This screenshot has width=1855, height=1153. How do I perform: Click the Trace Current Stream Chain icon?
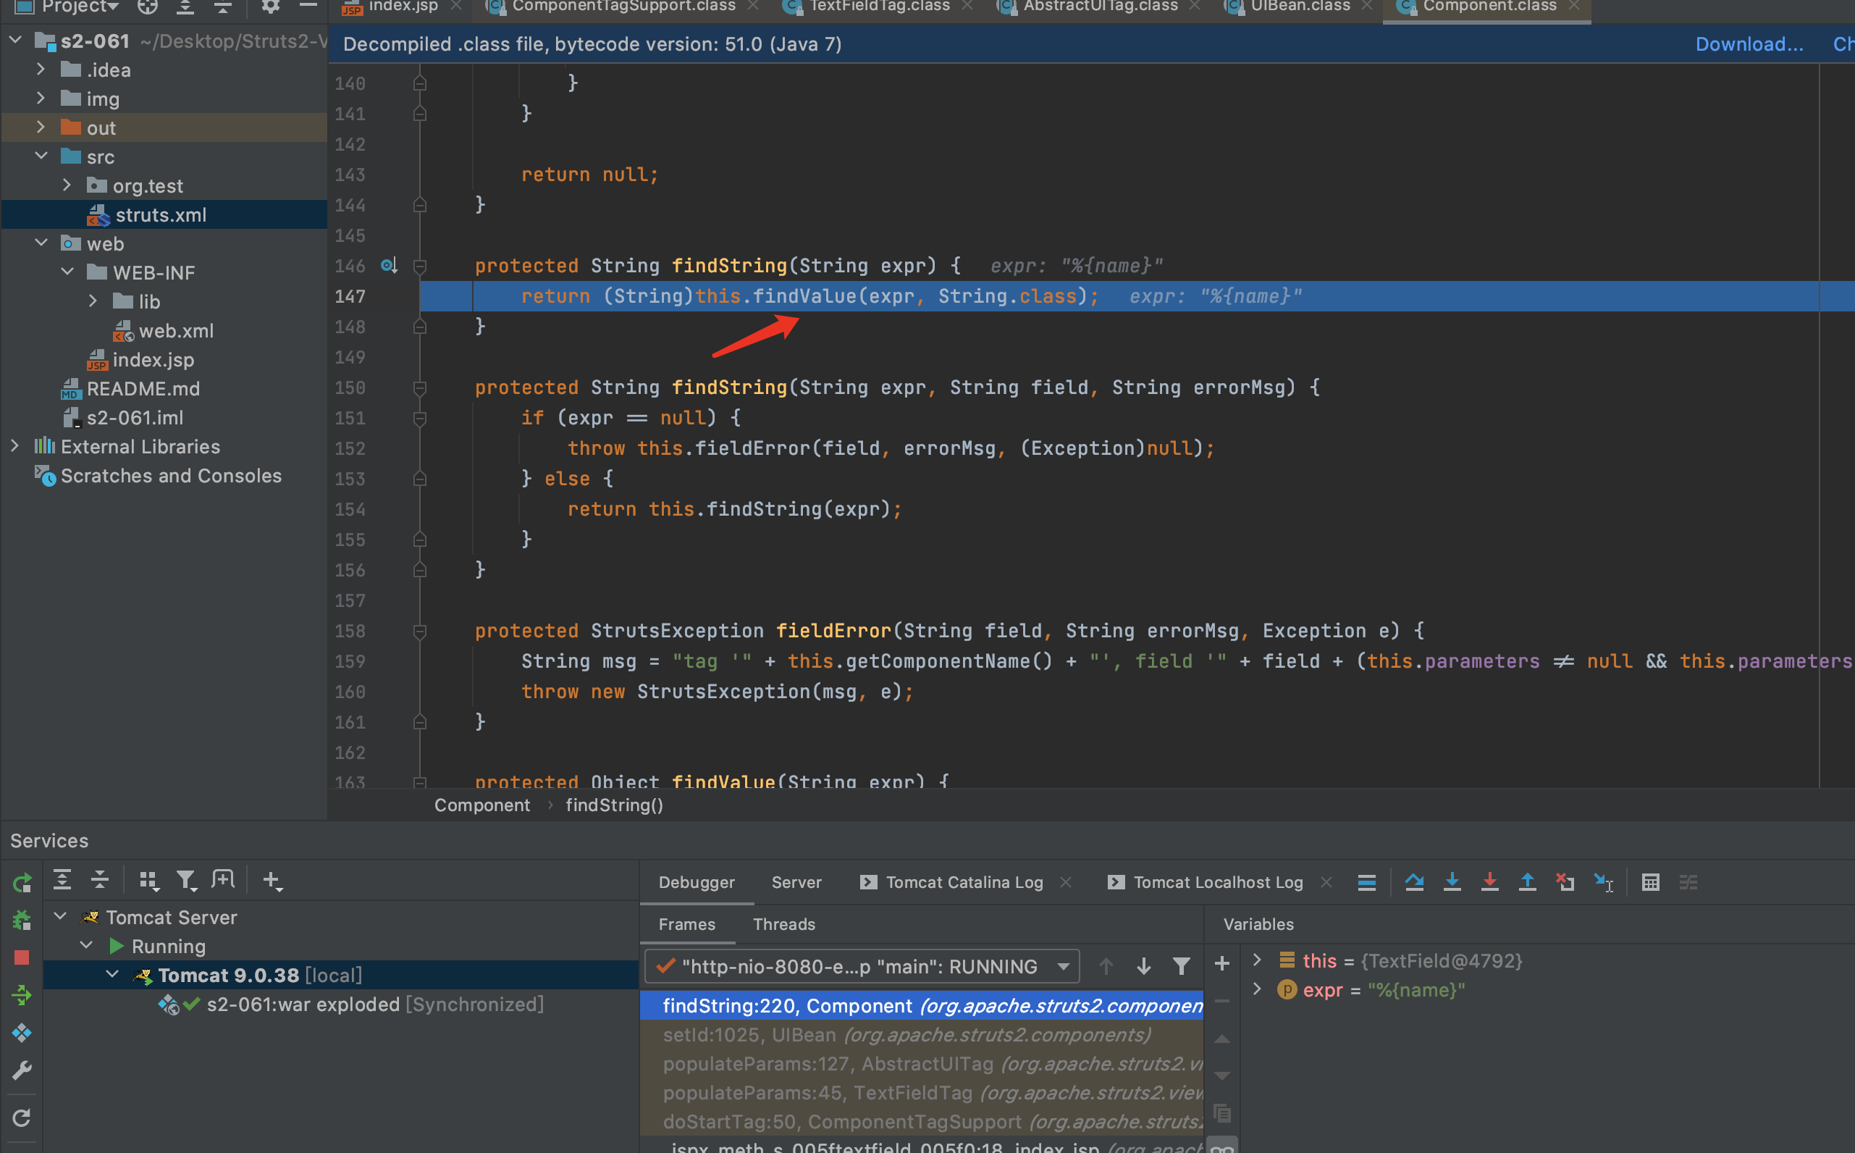1688,882
